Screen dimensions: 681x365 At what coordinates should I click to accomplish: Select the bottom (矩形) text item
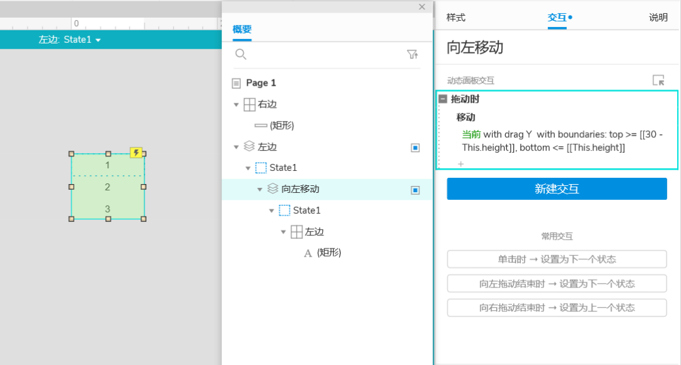[x=329, y=253]
